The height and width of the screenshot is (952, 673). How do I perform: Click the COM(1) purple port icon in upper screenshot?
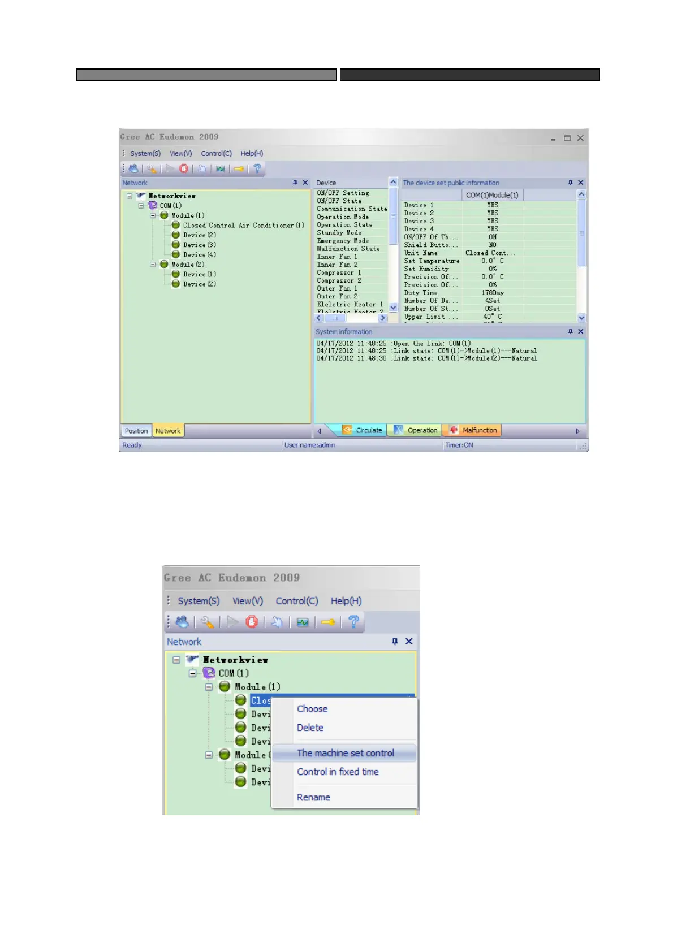point(153,205)
